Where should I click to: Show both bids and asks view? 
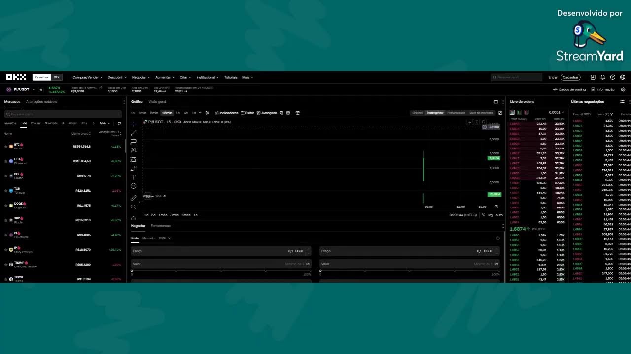click(x=512, y=112)
